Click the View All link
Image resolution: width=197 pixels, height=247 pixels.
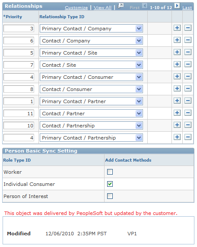pos(102,7)
